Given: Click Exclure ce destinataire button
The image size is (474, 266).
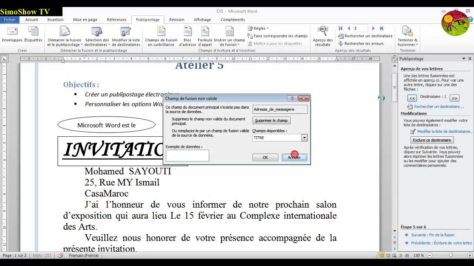Looking at the screenshot, I should 432,140.
